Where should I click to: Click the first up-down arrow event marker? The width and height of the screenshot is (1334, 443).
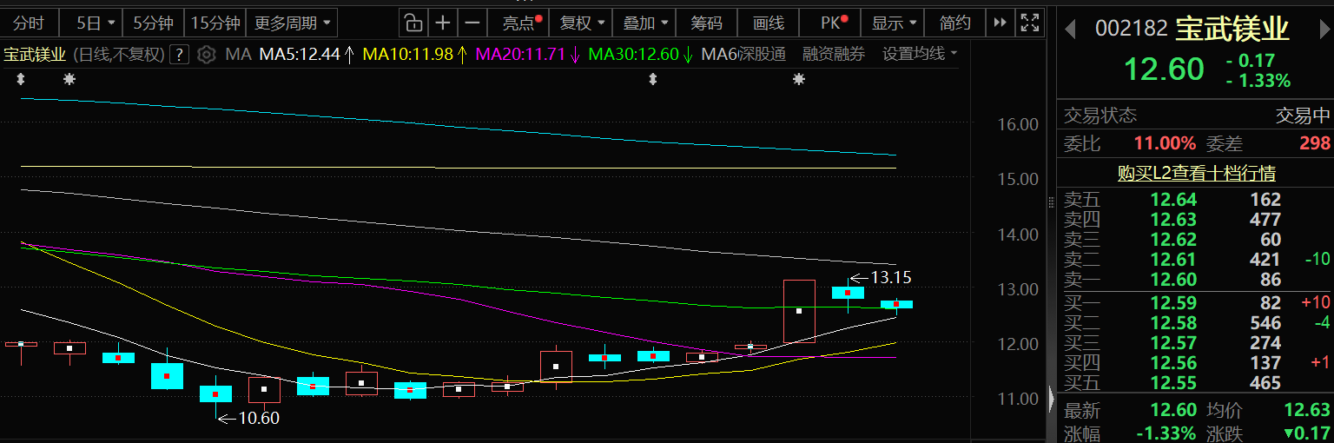(21, 80)
